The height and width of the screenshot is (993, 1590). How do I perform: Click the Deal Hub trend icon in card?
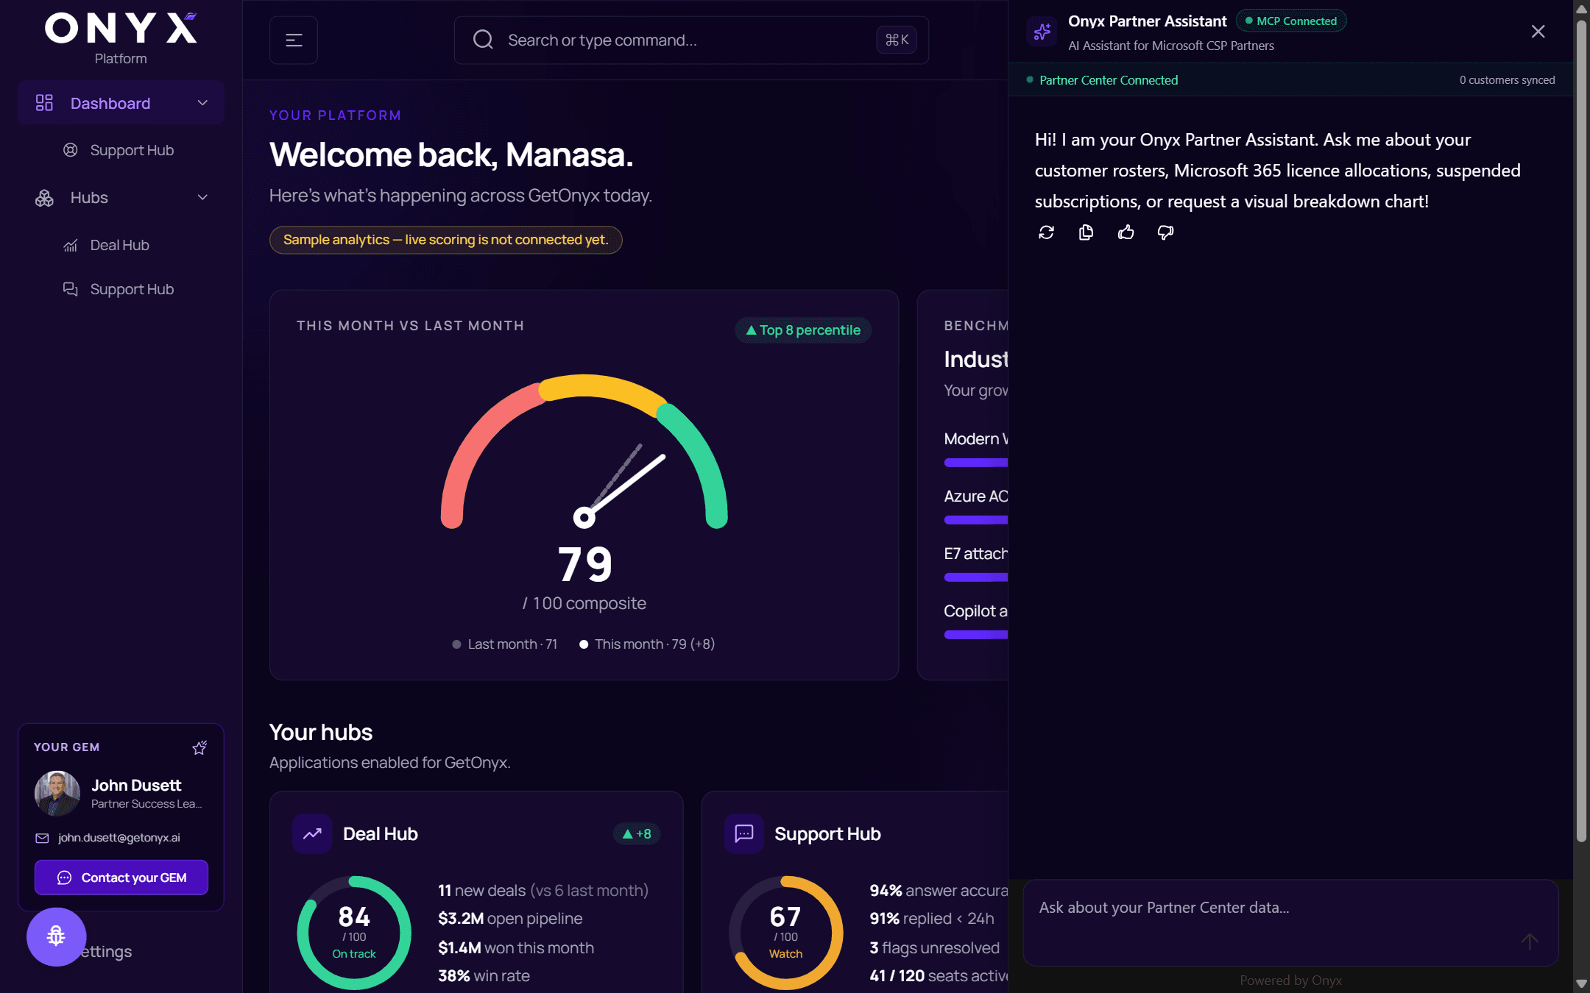pyautogui.click(x=312, y=833)
